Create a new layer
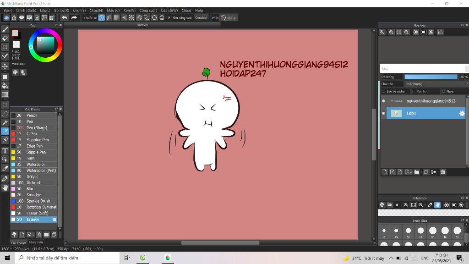469x264 pixels. pyautogui.click(x=385, y=172)
